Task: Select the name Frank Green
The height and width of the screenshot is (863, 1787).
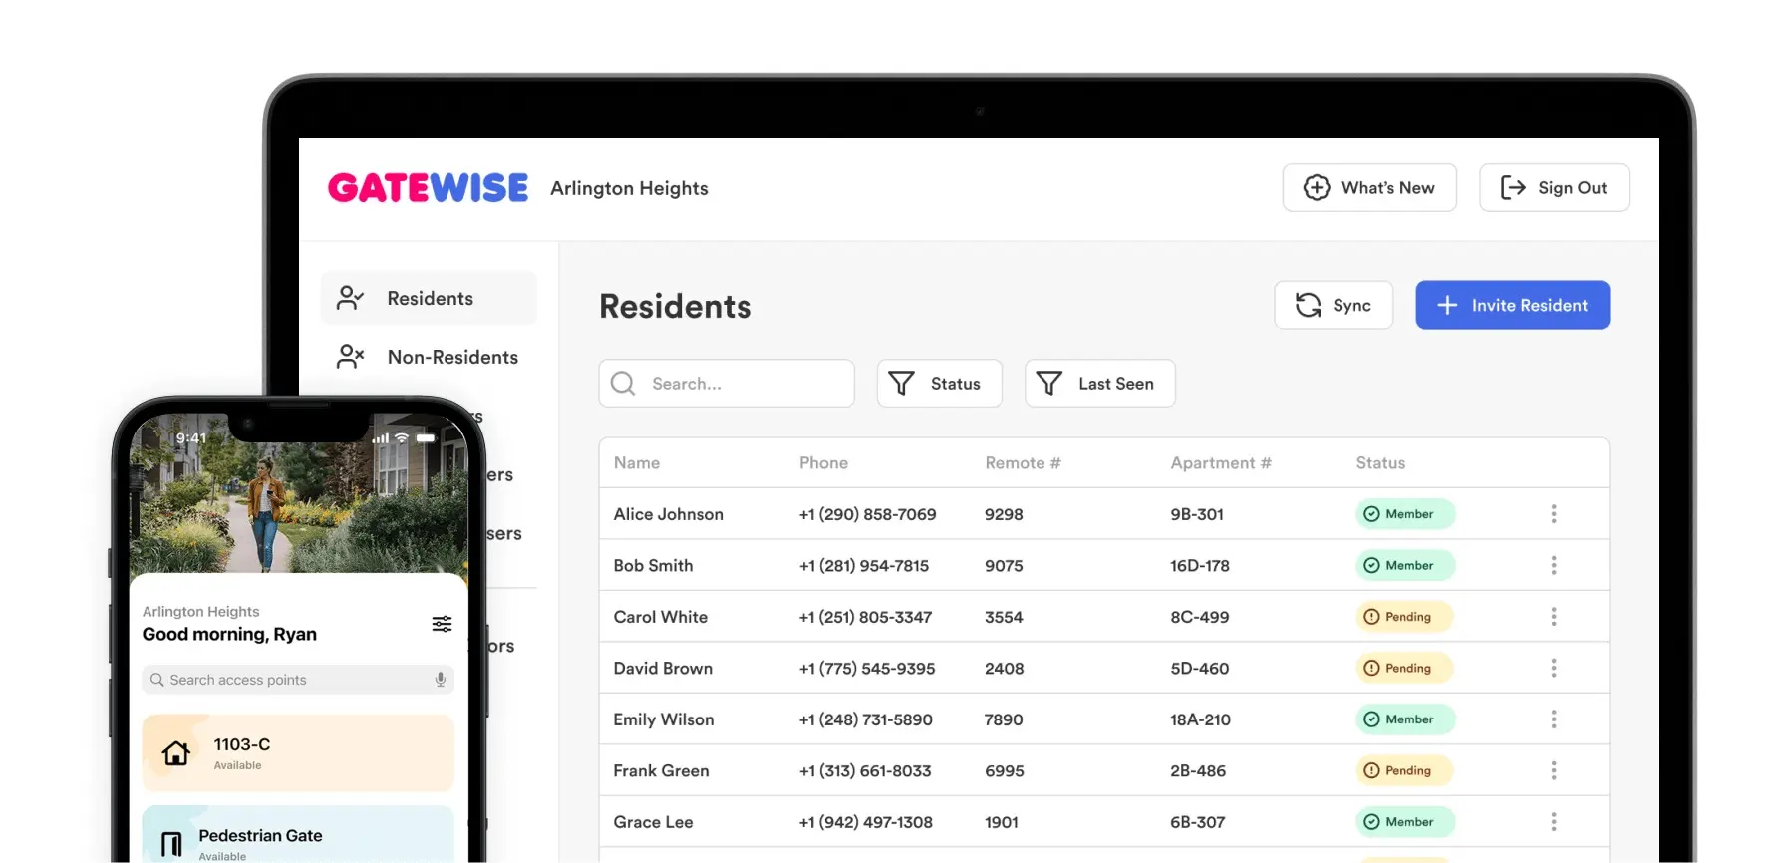Action: [662, 770]
